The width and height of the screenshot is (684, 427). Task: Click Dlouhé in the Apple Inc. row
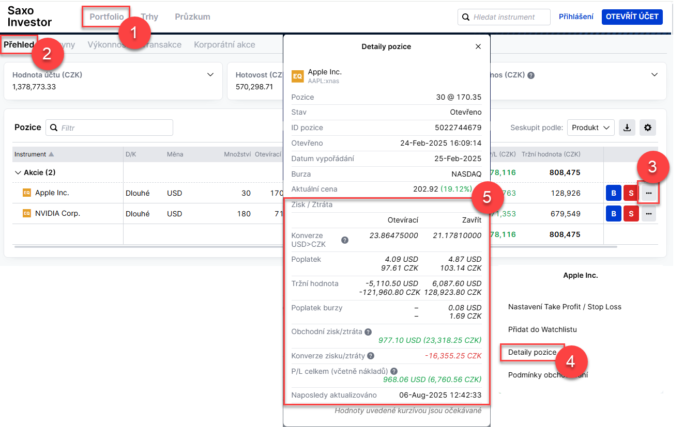click(138, 193)
